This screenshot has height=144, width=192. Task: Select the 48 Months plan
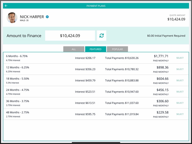point(180,114)
